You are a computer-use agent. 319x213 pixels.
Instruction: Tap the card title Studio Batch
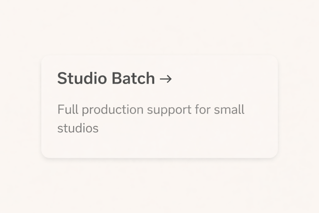pos(106,78)
